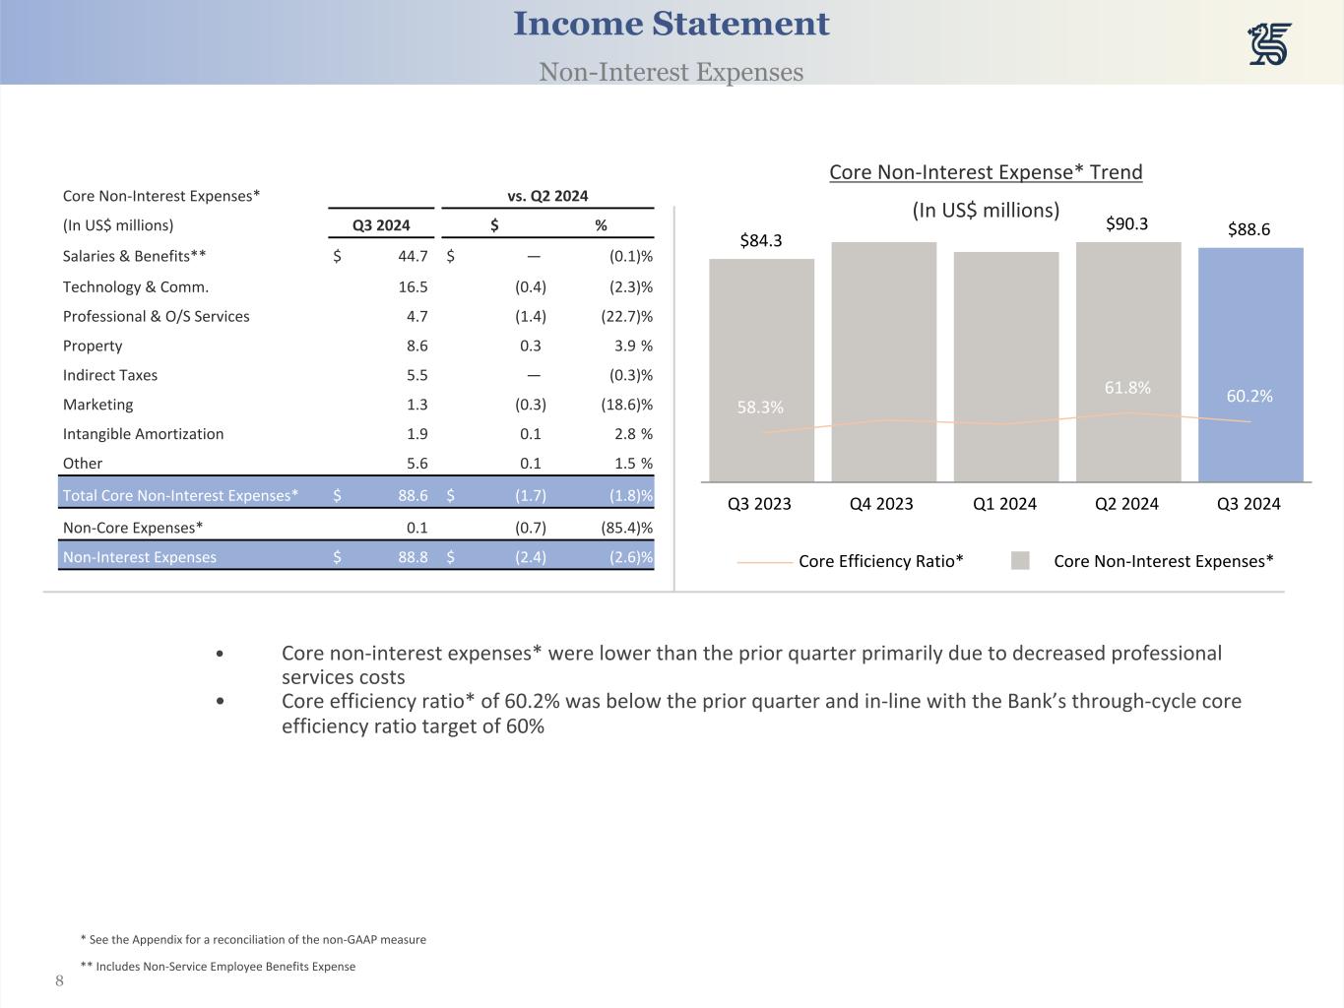1344x1008 pixels.
Task: Click the "Total Core Non-Interest Expenses*" row label
Action: [180, 495]
